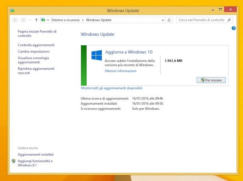Click the double chevron before Sistema e sicurezza

[x=48, y=20]
